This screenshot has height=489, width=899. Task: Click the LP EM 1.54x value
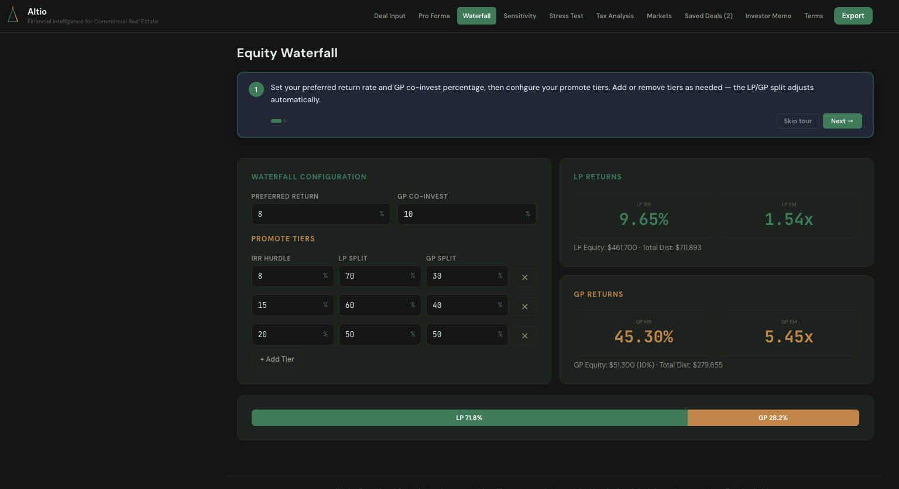pyautogui.click(x=789, y=219)
